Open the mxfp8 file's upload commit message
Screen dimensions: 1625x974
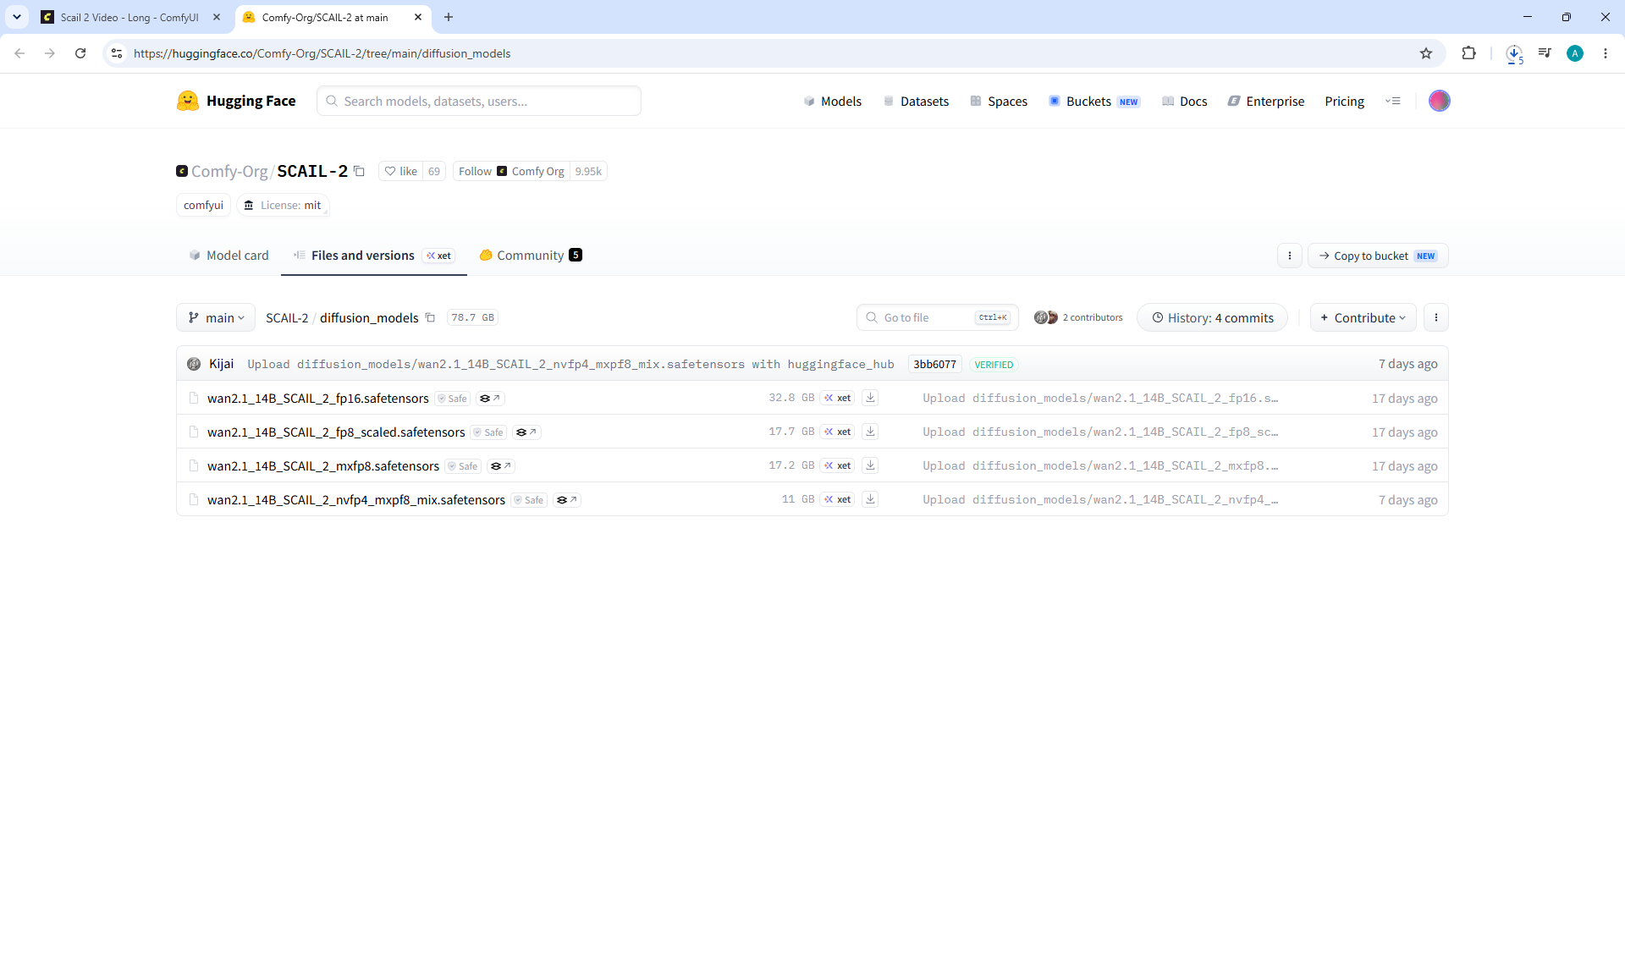click(1100, 465)
